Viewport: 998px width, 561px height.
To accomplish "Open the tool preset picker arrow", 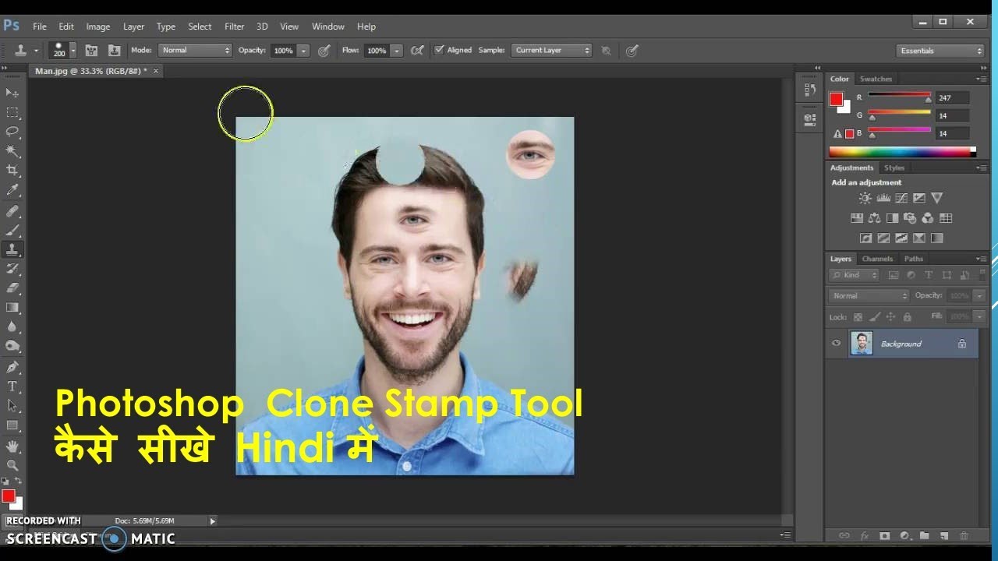I will tap(35, 51).
